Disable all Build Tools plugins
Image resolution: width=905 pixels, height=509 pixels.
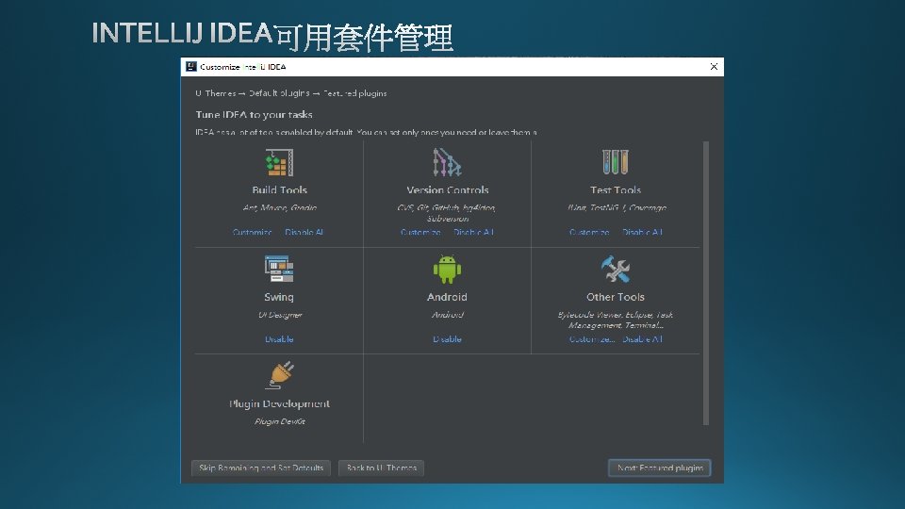tap(304, 232)
